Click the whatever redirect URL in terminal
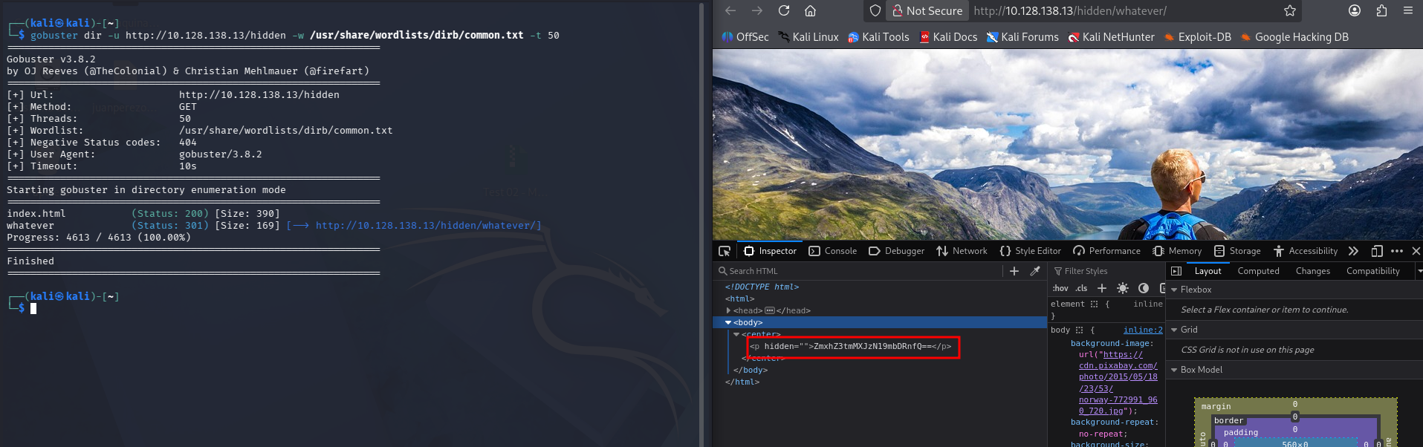 click(x=426, y=226)
